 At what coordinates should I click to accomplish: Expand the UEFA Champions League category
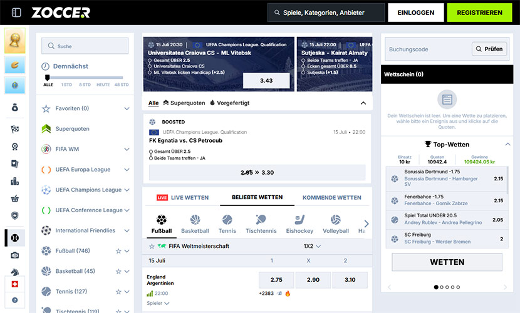[x=127, y=190]
